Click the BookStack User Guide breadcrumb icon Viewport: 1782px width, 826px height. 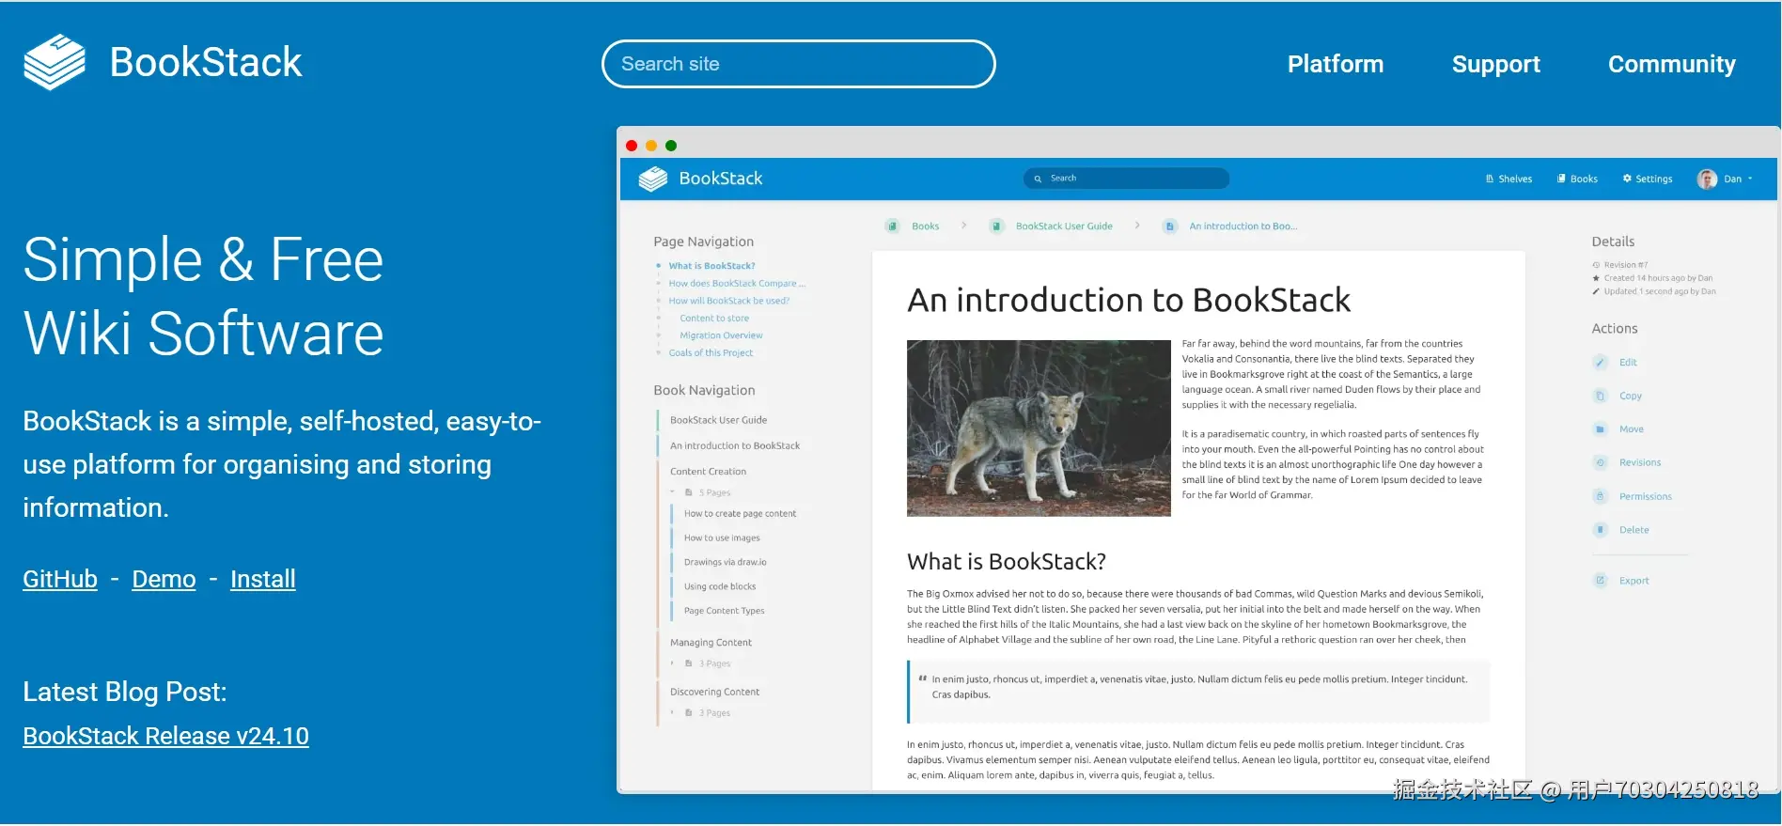[996, 226]
